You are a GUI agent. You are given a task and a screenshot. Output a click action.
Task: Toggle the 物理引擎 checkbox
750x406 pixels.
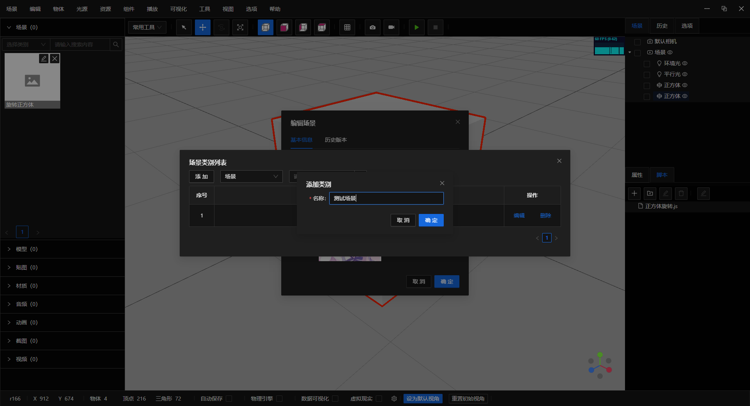[279, 399]
